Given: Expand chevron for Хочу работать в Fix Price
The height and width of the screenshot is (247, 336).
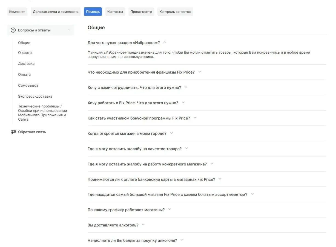Looking at the screenshot, I should click(183, 103).
